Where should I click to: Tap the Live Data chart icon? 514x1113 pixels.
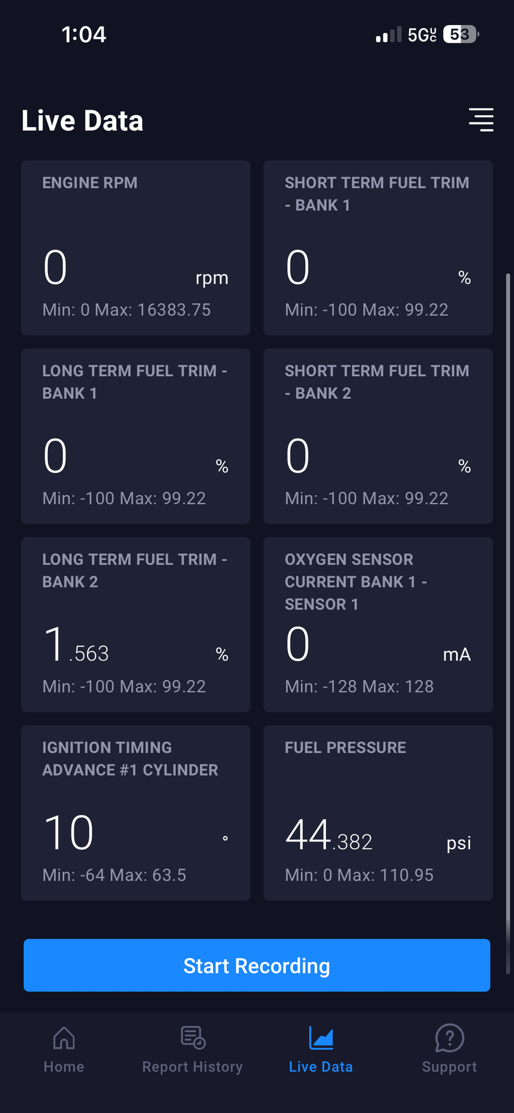click(x=321, y=1038)
